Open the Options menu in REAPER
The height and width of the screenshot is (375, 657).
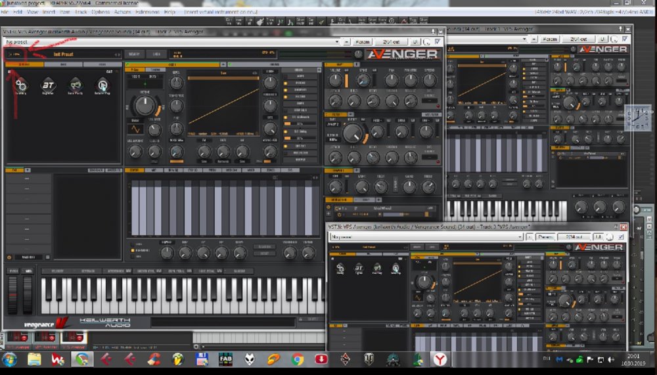pos(101,12)
